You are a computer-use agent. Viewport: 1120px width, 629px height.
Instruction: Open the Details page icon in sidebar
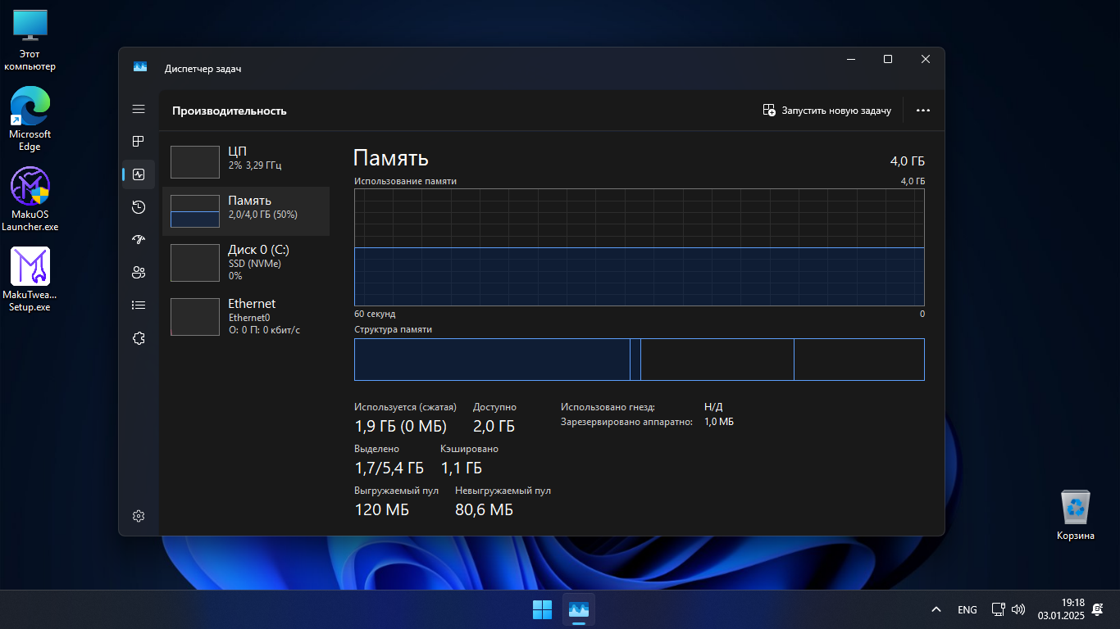pyautogui.click(x=139, y=305)
